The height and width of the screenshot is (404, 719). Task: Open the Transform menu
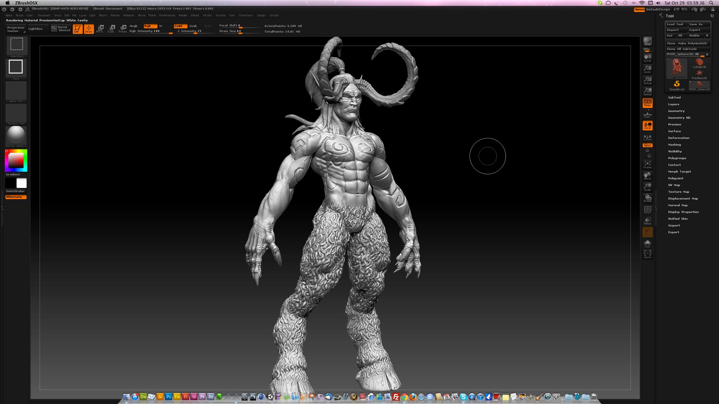tap(245, 15)
